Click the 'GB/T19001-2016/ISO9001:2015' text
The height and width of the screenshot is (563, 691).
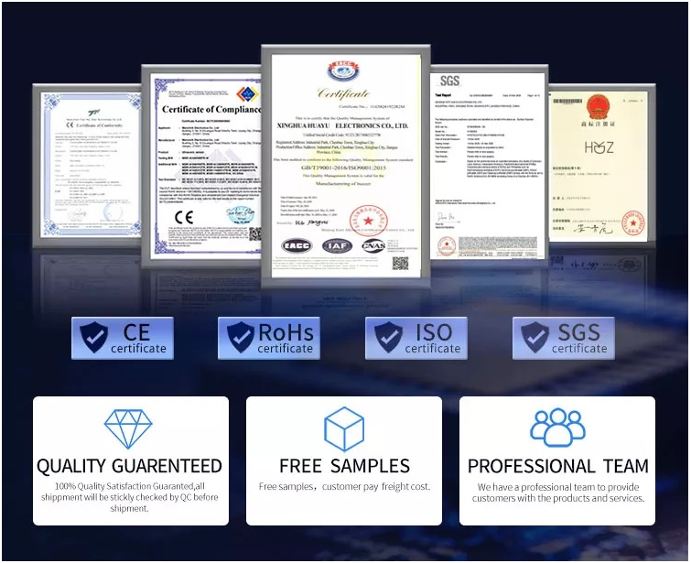point(343,168)
